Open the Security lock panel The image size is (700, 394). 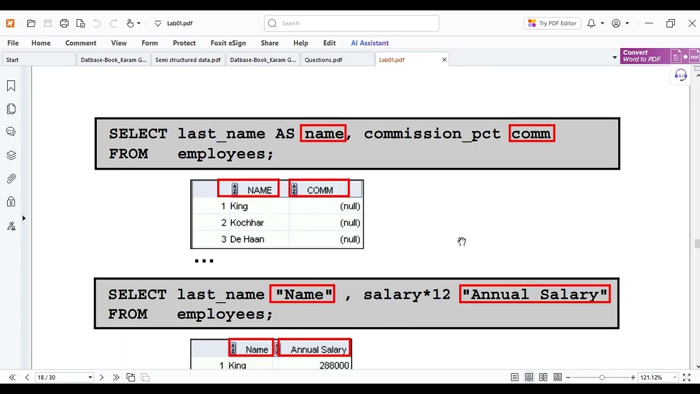click(x=11, y=202)
